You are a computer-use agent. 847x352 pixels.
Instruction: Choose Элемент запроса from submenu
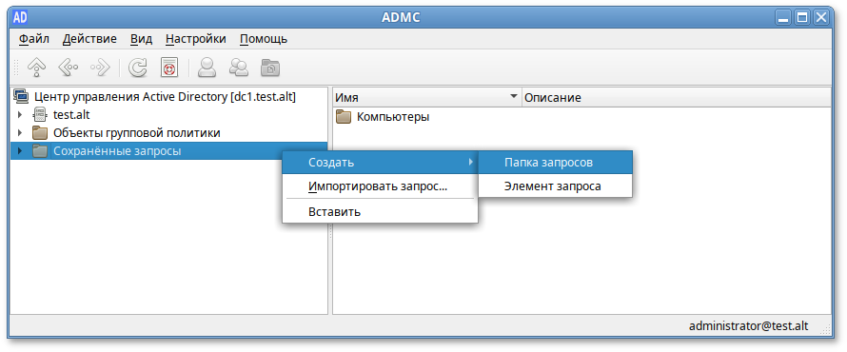[555, 186]
